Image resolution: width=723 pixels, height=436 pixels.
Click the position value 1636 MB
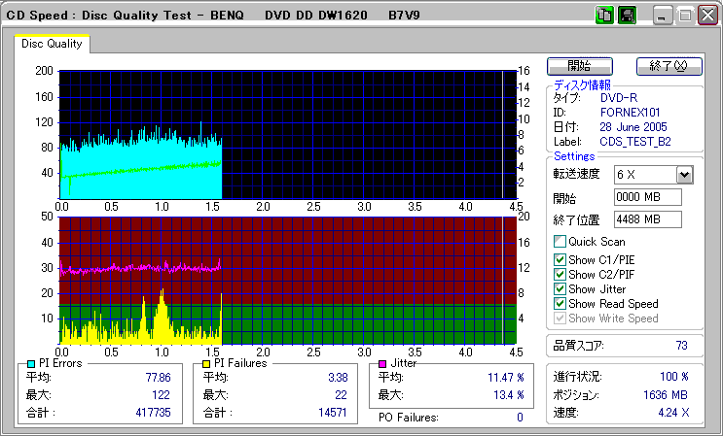(x=666, y=395)
